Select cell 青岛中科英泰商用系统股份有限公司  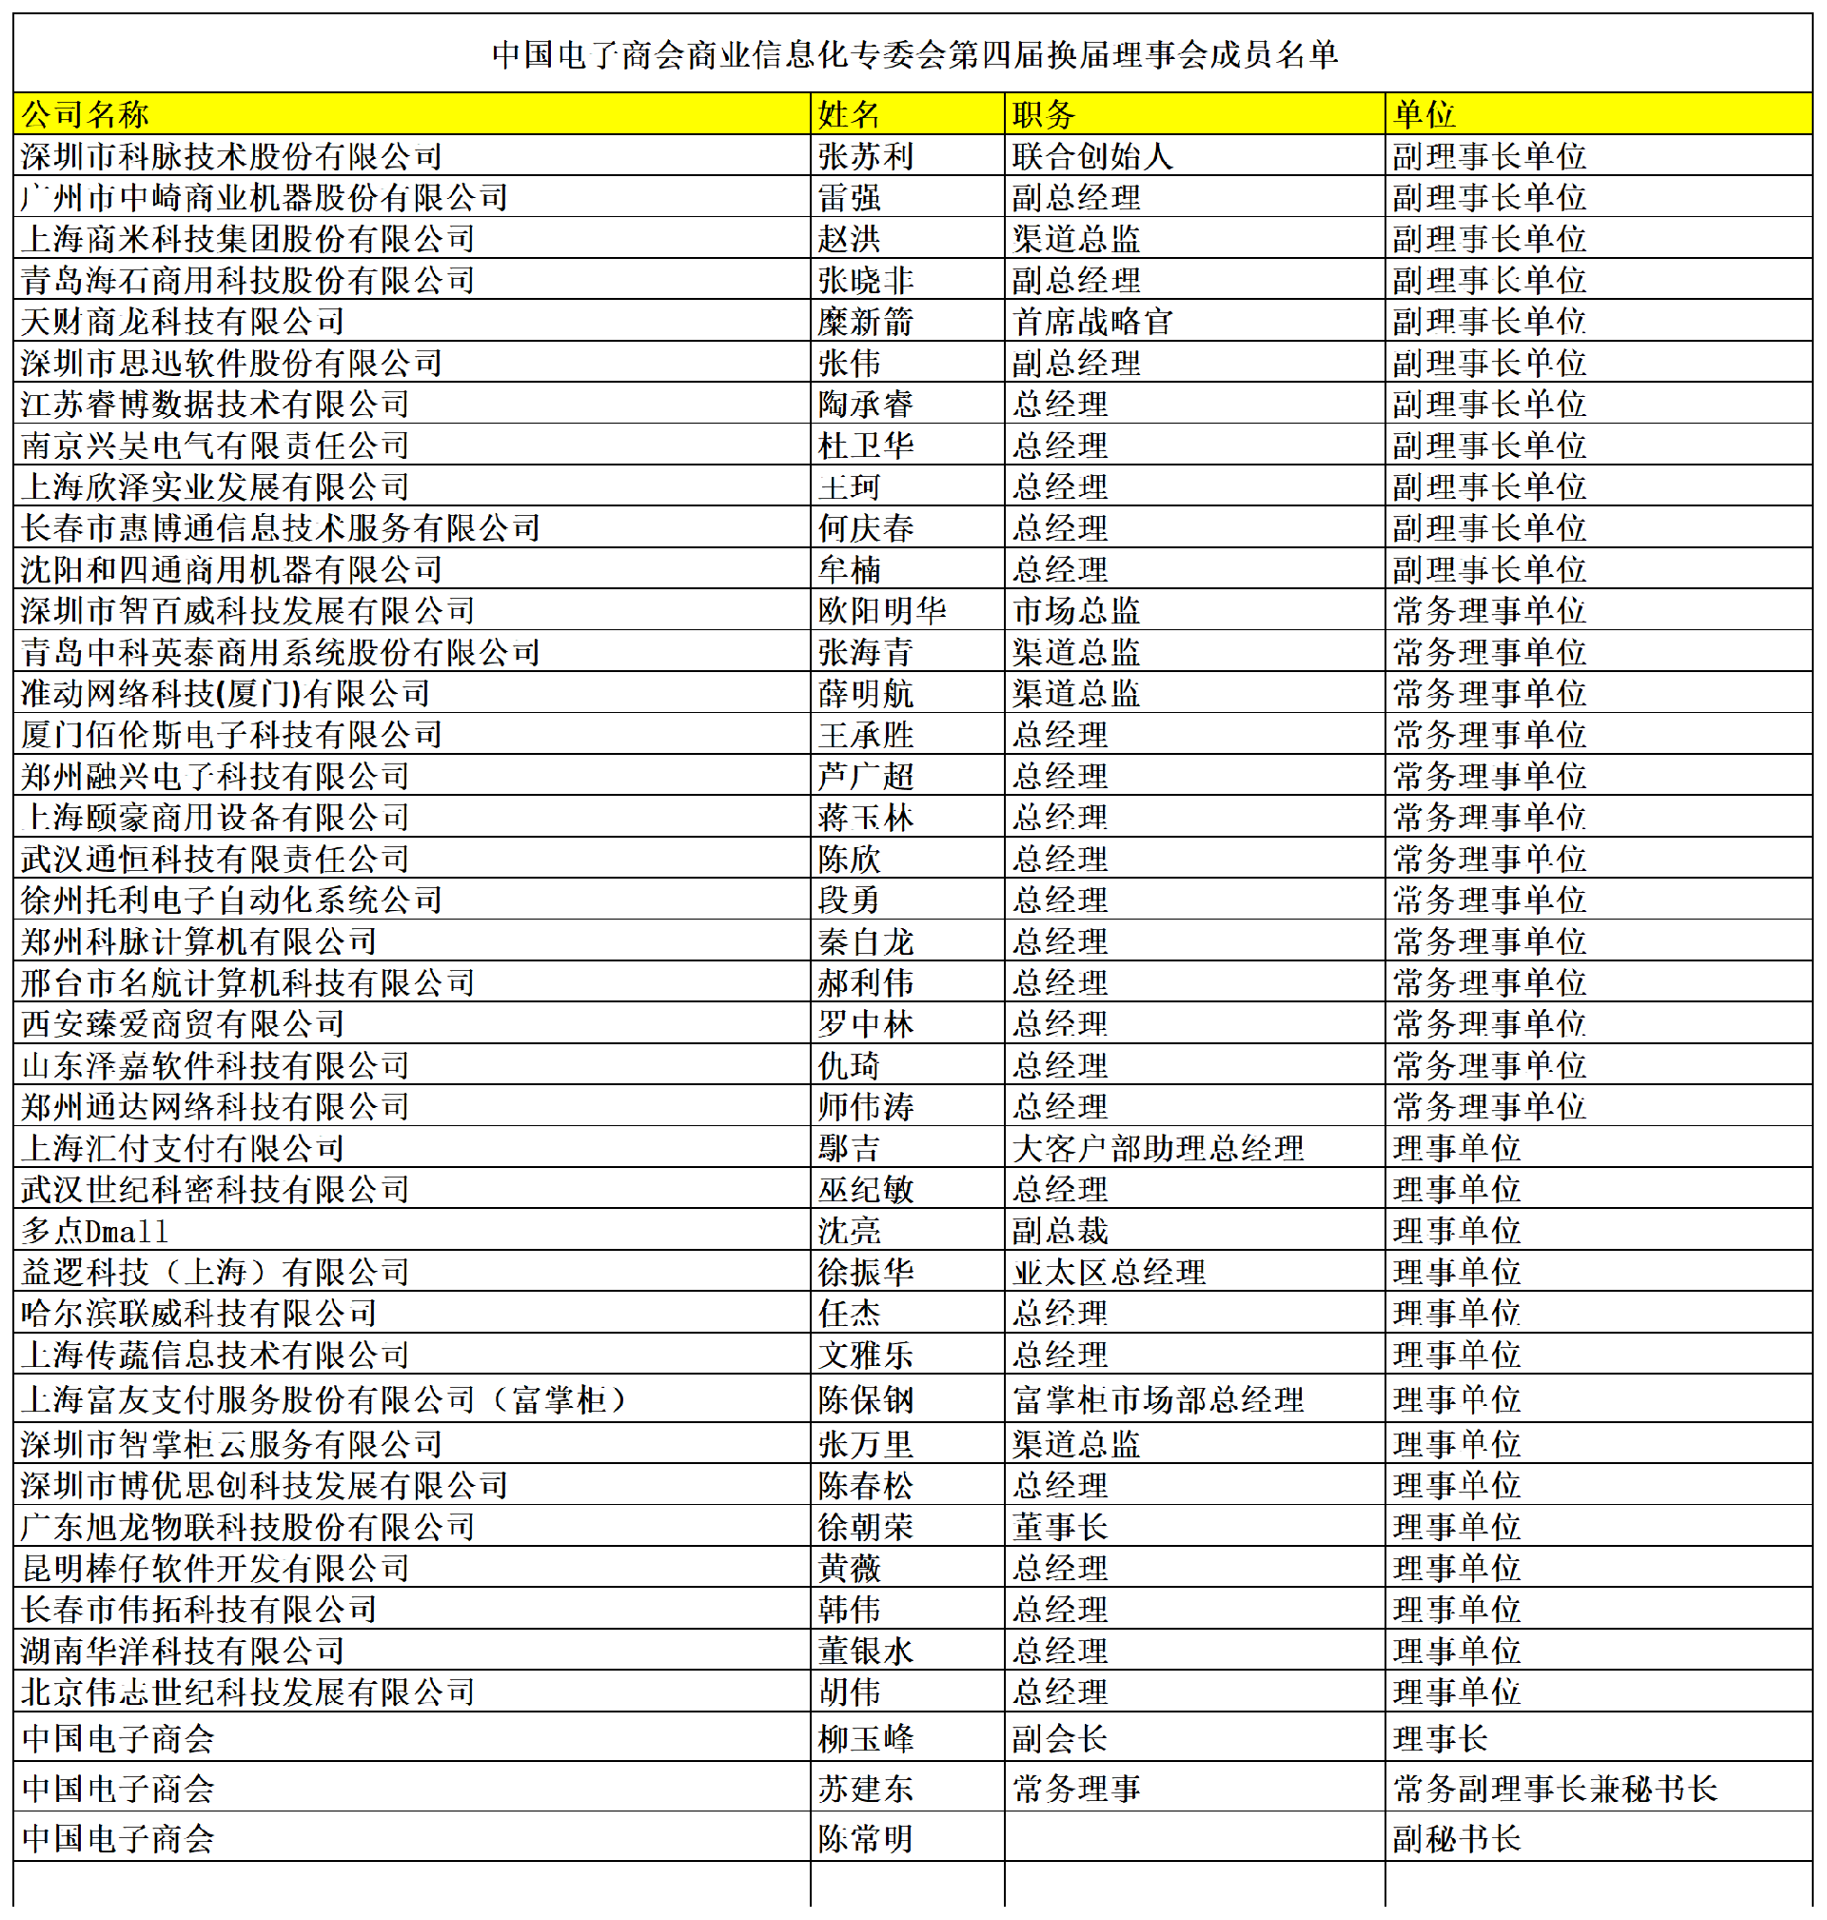click(x=412, y=653)
